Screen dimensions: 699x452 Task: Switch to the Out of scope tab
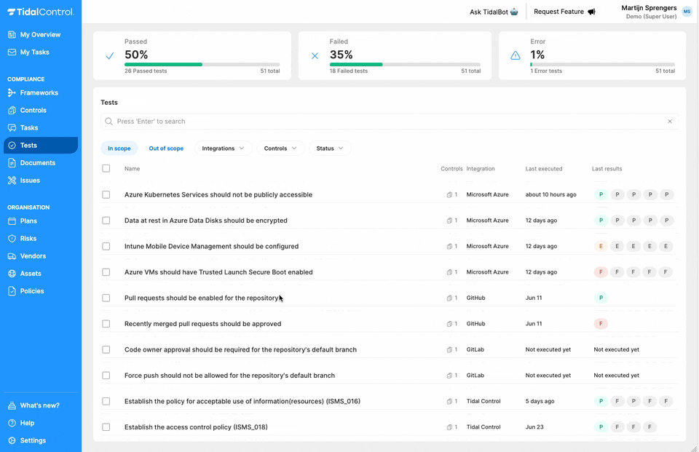pyautogui.click(x=166, y=148)
